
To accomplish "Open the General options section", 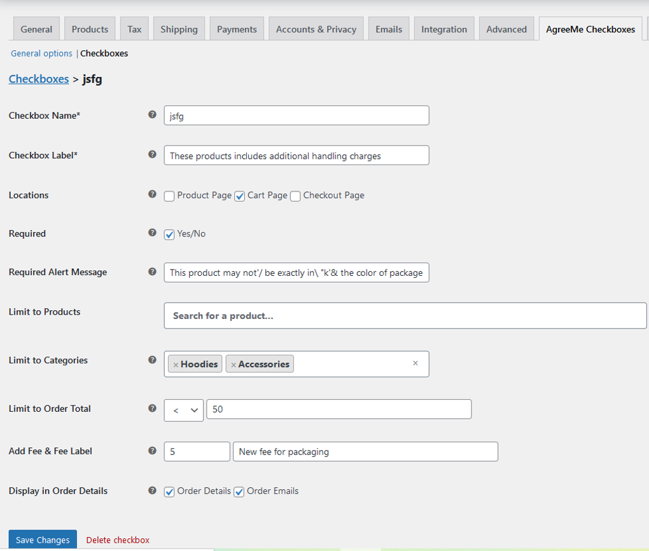I will click(41, 53).
